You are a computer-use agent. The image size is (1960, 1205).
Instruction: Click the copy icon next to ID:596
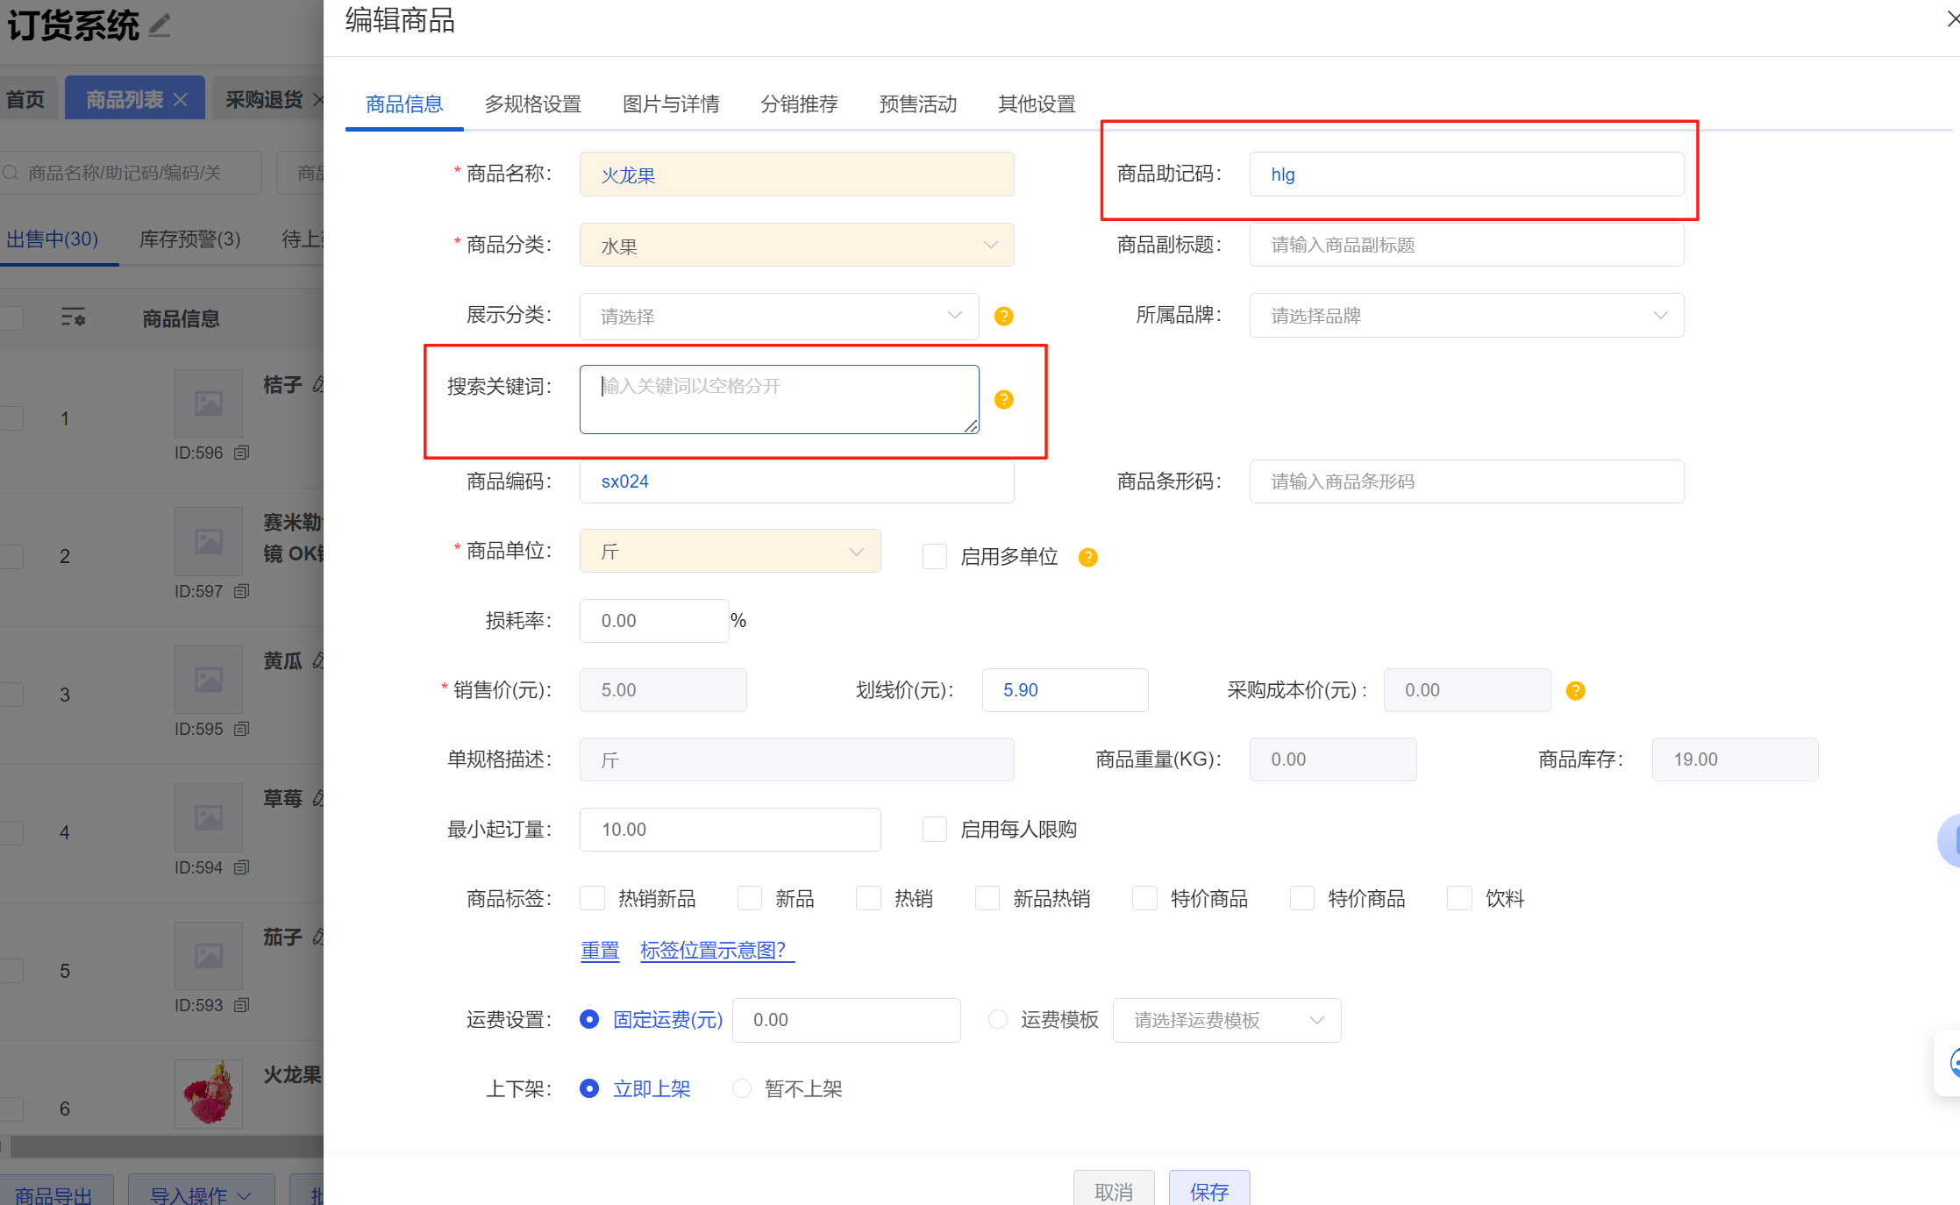click(x=243, y=453)
